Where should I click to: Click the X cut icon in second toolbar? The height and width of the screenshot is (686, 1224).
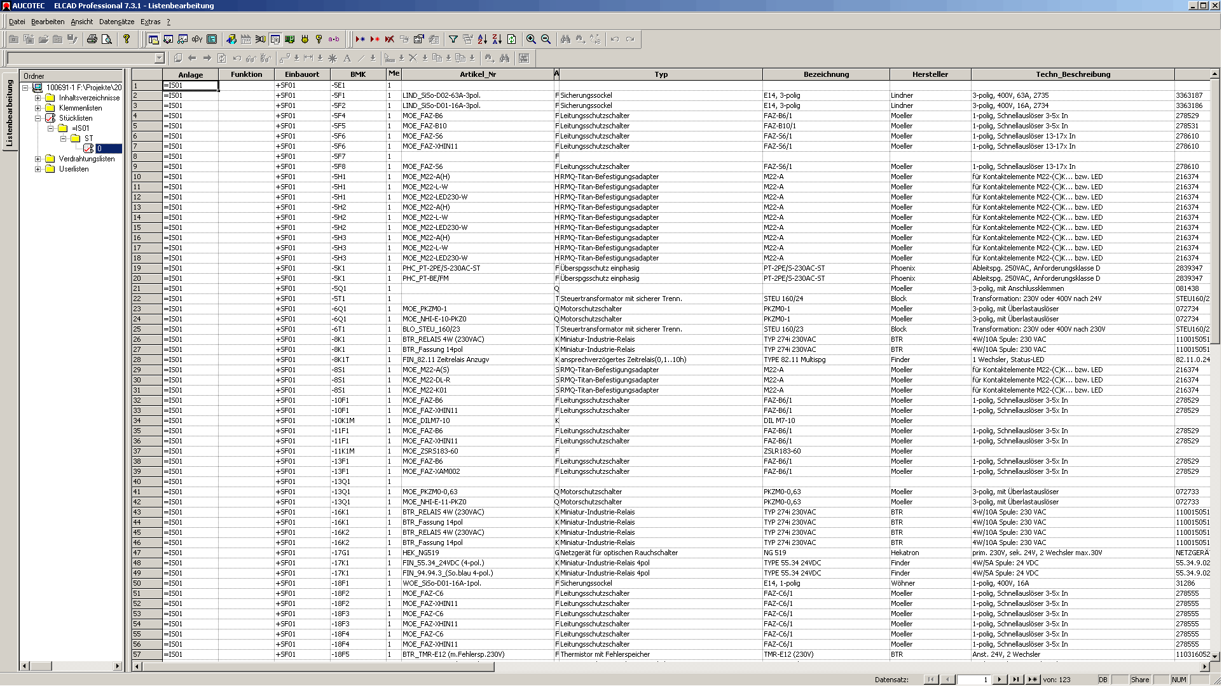coord(413,58)
